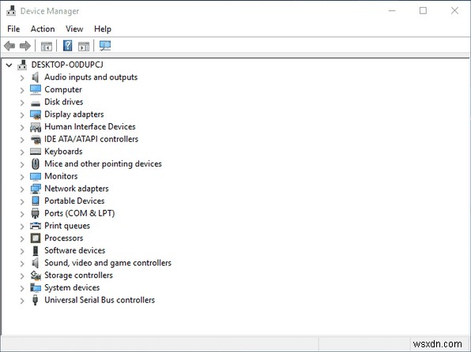Select the Storage controllers label

[x=79, y=275]
